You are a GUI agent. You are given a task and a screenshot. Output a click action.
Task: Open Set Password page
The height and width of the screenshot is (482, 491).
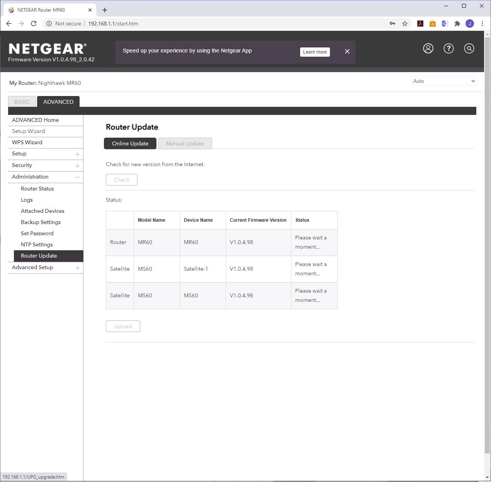coord(37,233)
